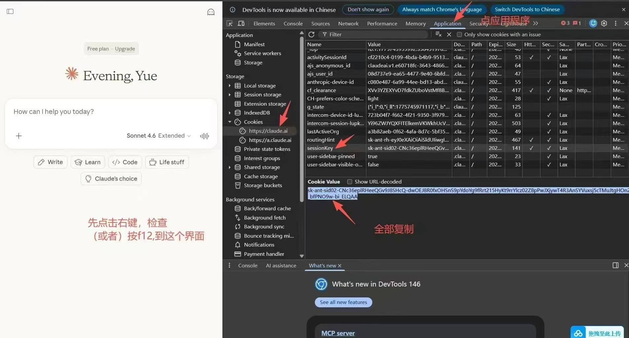Image resolution: width=629 pixels, height=338 pixels.
Task: Open the drawer three-dot menu beside Console
Action: [229, 265]
